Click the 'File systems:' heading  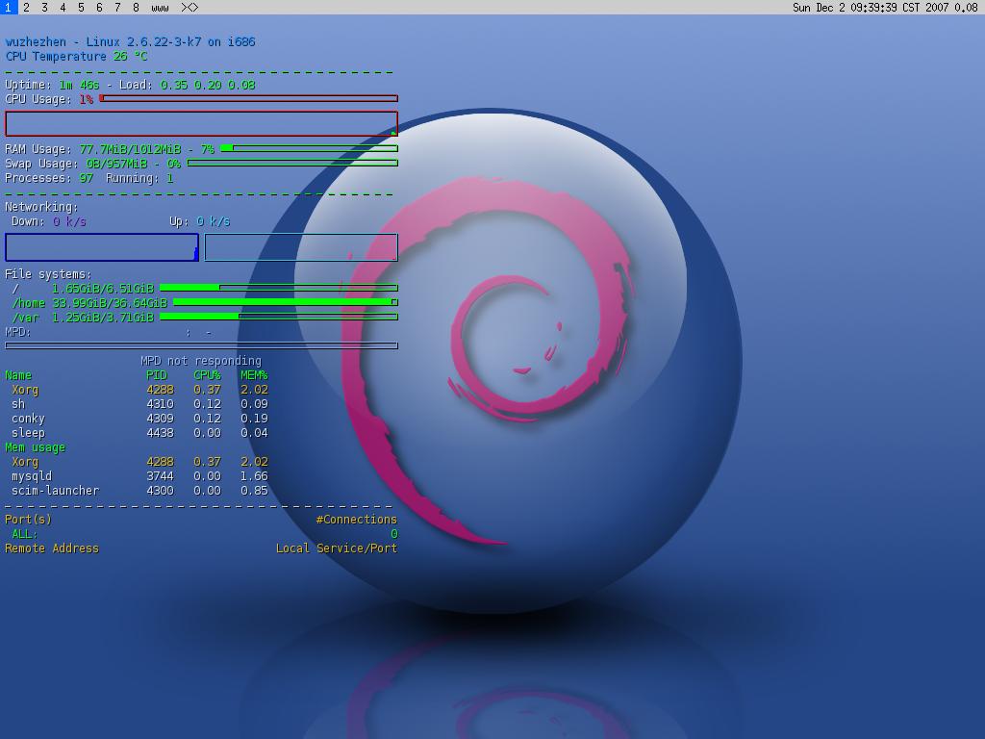48,274
